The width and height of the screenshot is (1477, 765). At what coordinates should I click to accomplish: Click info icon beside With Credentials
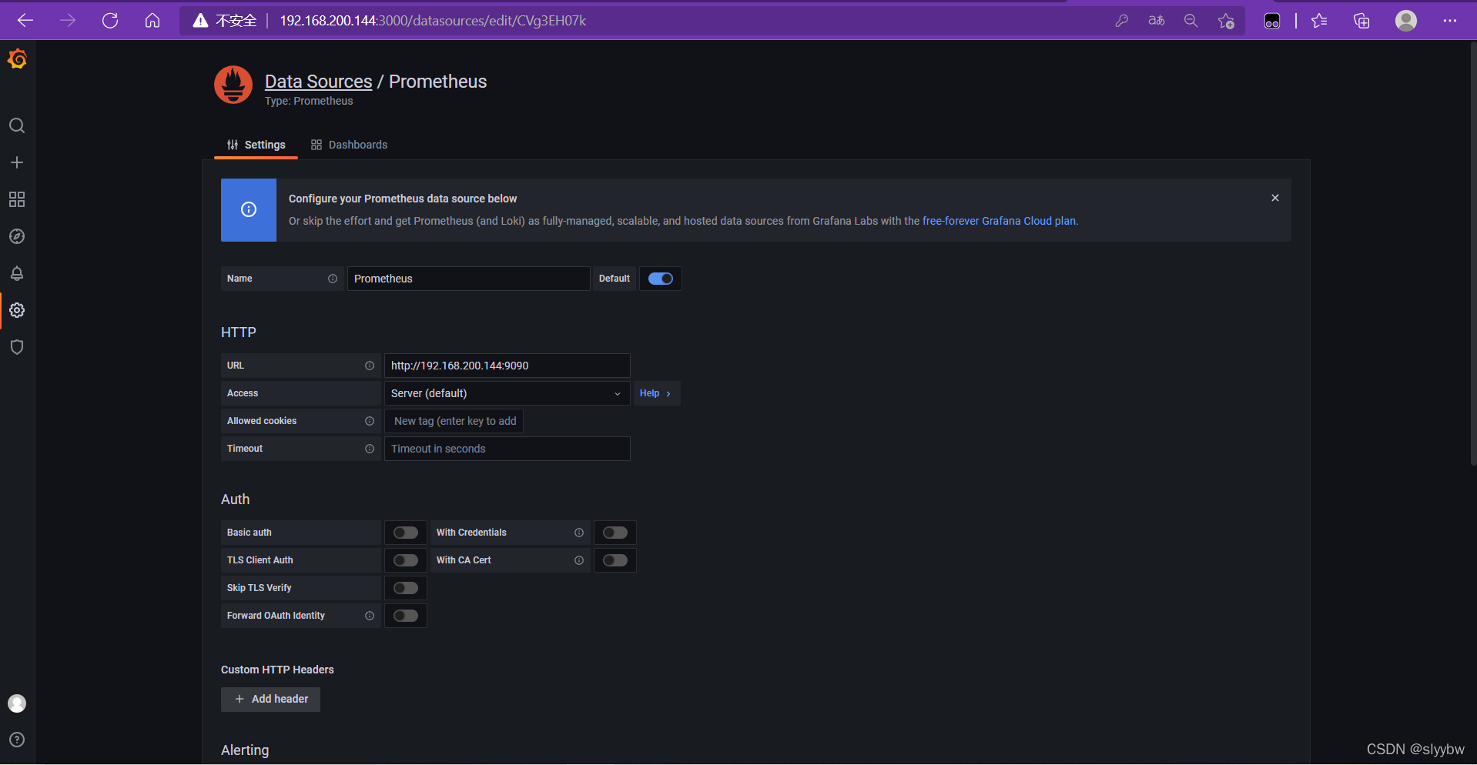(x=579, y=533)
